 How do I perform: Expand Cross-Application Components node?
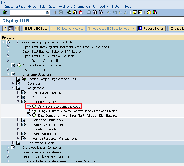[8, 147]
